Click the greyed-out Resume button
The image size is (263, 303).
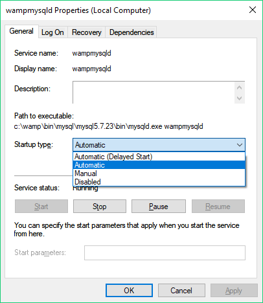point(218,207)
